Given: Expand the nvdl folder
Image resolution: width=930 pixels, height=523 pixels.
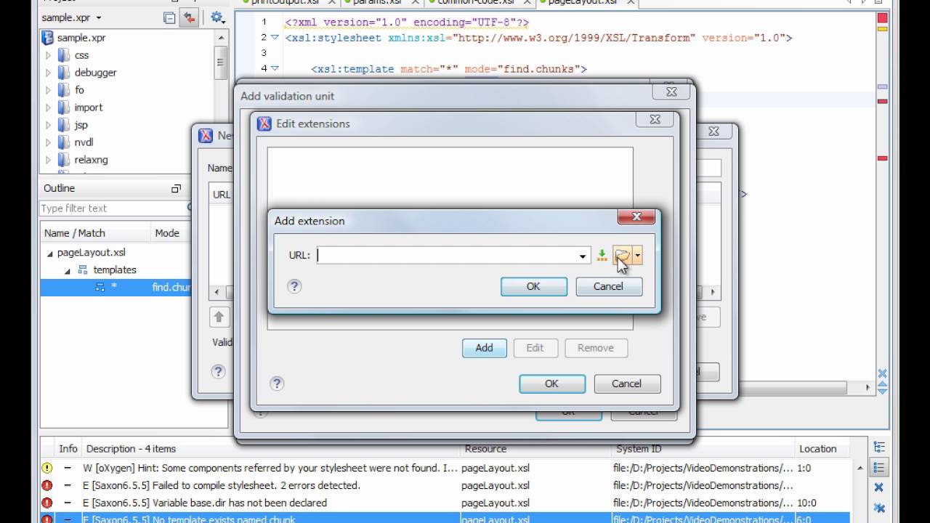Looking at the screenshot, I should (x=49, y=142).
